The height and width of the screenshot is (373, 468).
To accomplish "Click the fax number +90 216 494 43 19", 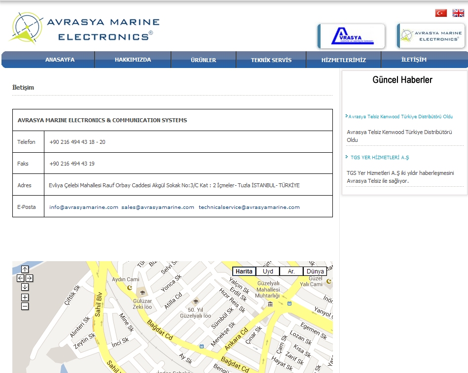I will pyautogui.click(x=72, y=164).
